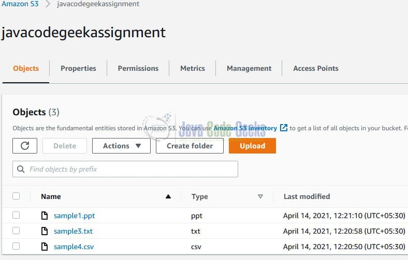The height and width of the screenshot is (260, 408).
Task: Open the sample3.txt object link
Action: (73, 231)
